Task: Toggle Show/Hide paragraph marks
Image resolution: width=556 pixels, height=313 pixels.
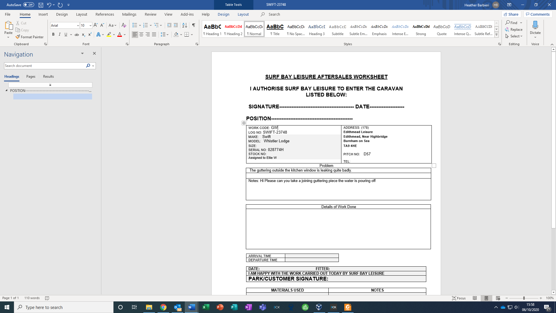Action: point(193,25)
